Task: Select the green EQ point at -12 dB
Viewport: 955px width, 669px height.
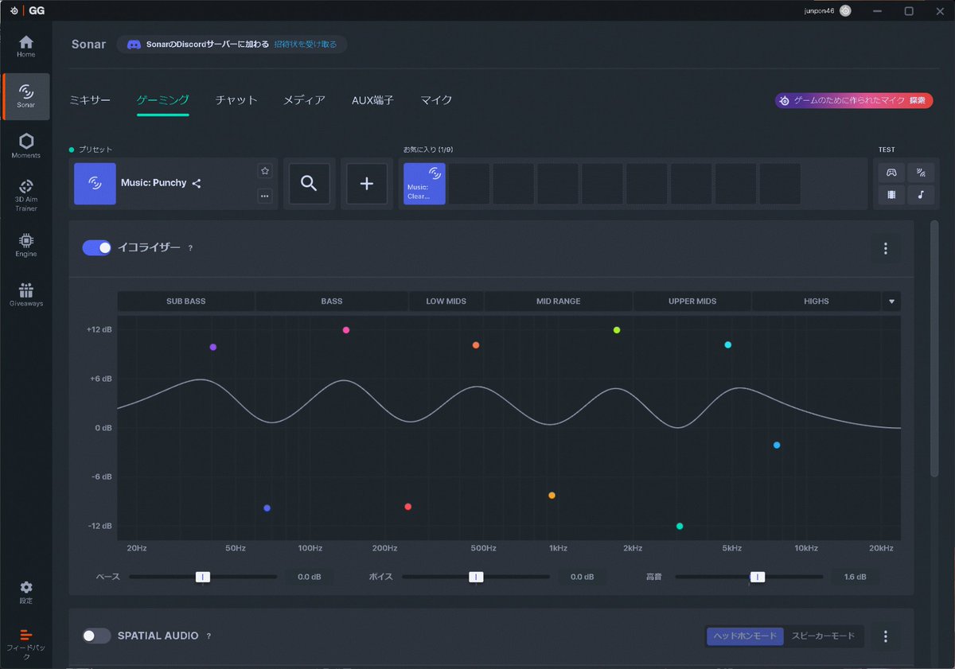Action: click(x=680, y=526)
